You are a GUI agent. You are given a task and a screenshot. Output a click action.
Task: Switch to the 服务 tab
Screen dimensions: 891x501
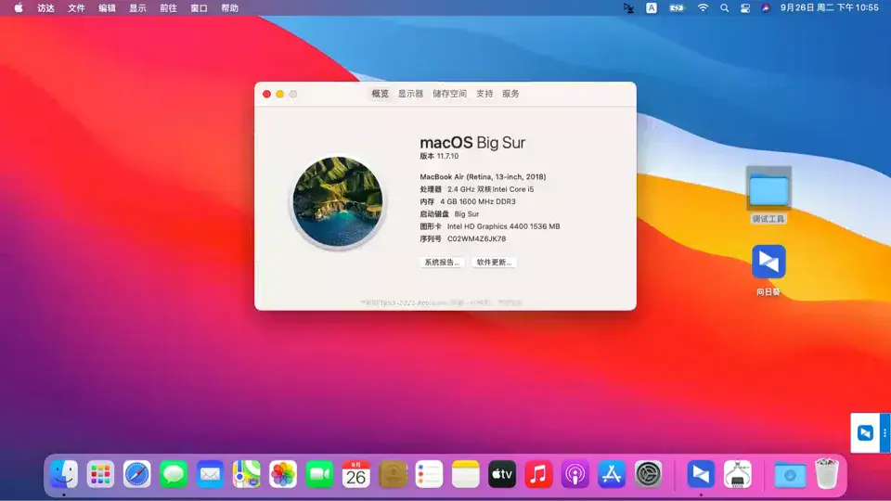(x=510, y=94)
